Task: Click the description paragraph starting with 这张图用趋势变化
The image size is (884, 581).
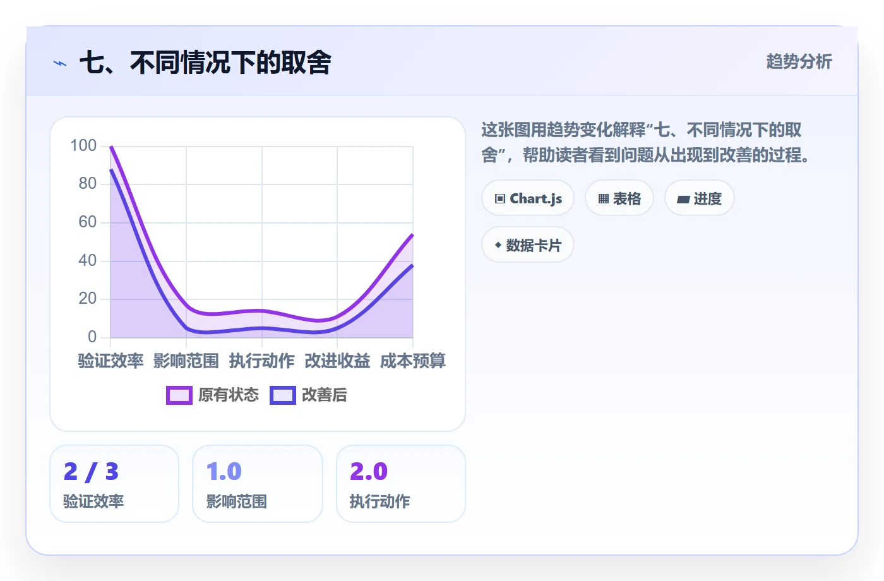Action: (x=646, y=142)
